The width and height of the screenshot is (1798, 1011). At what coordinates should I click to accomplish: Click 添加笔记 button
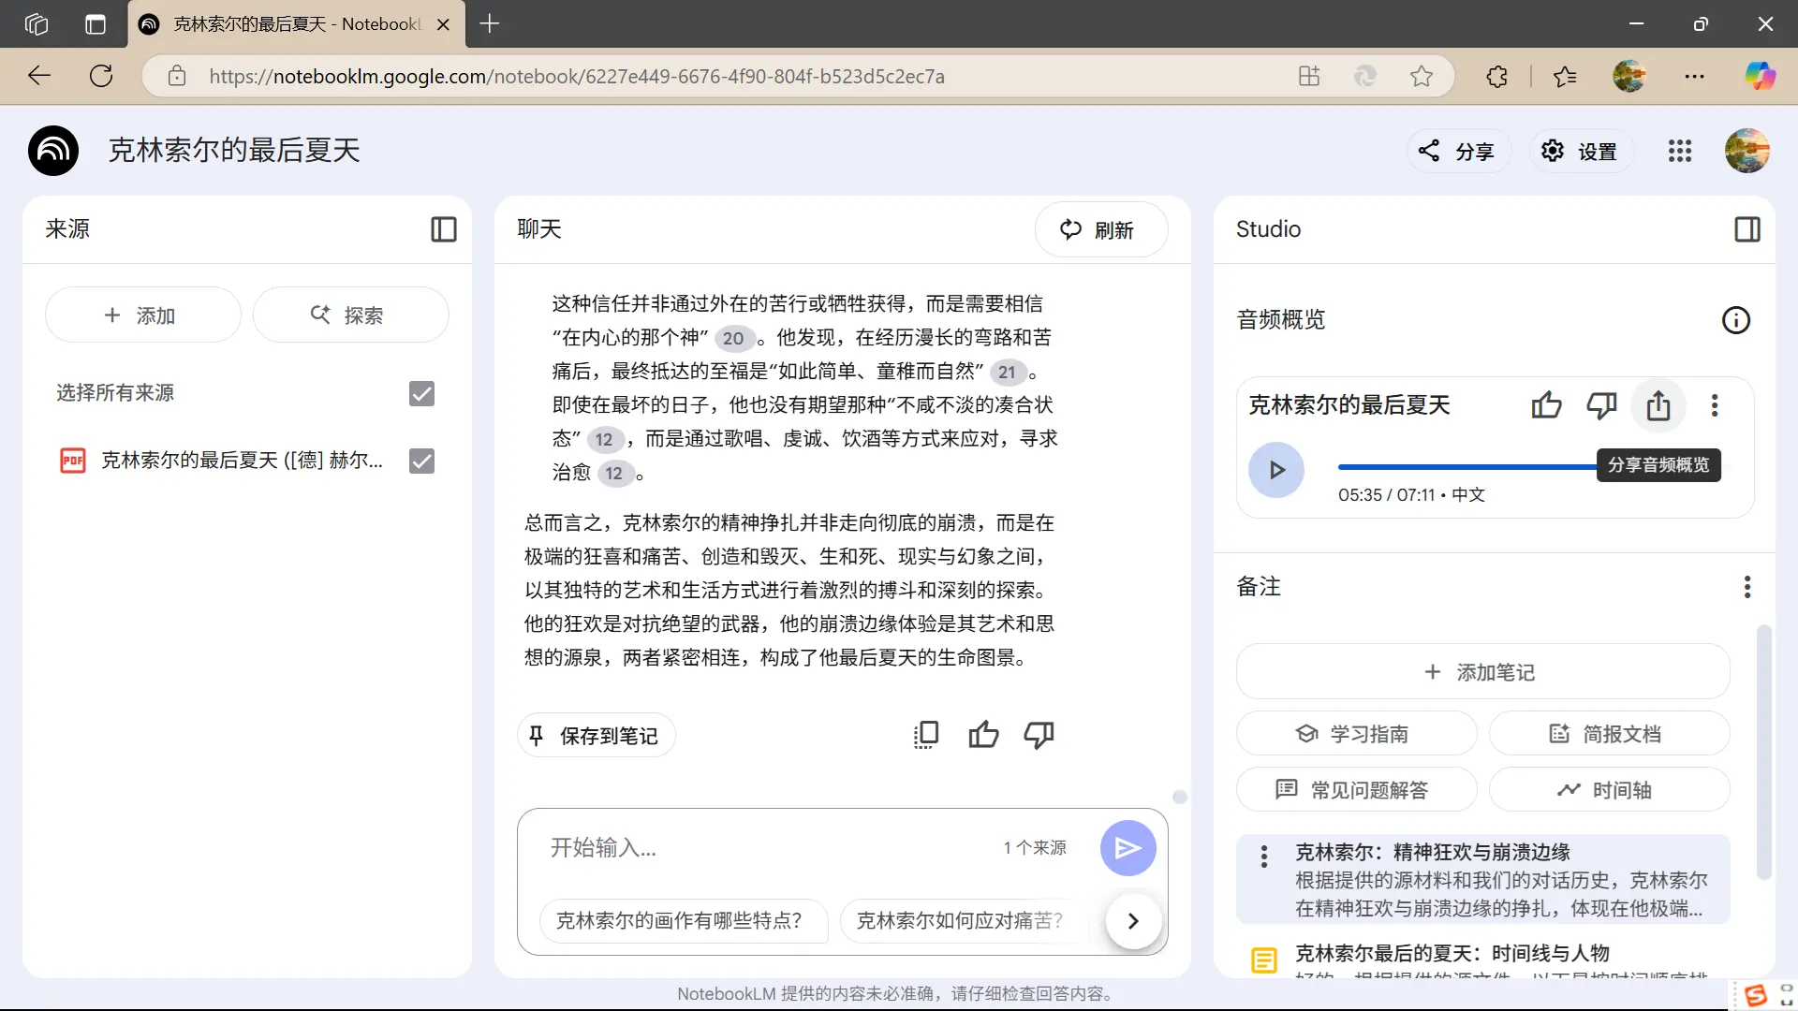(x=1483, y=672)
